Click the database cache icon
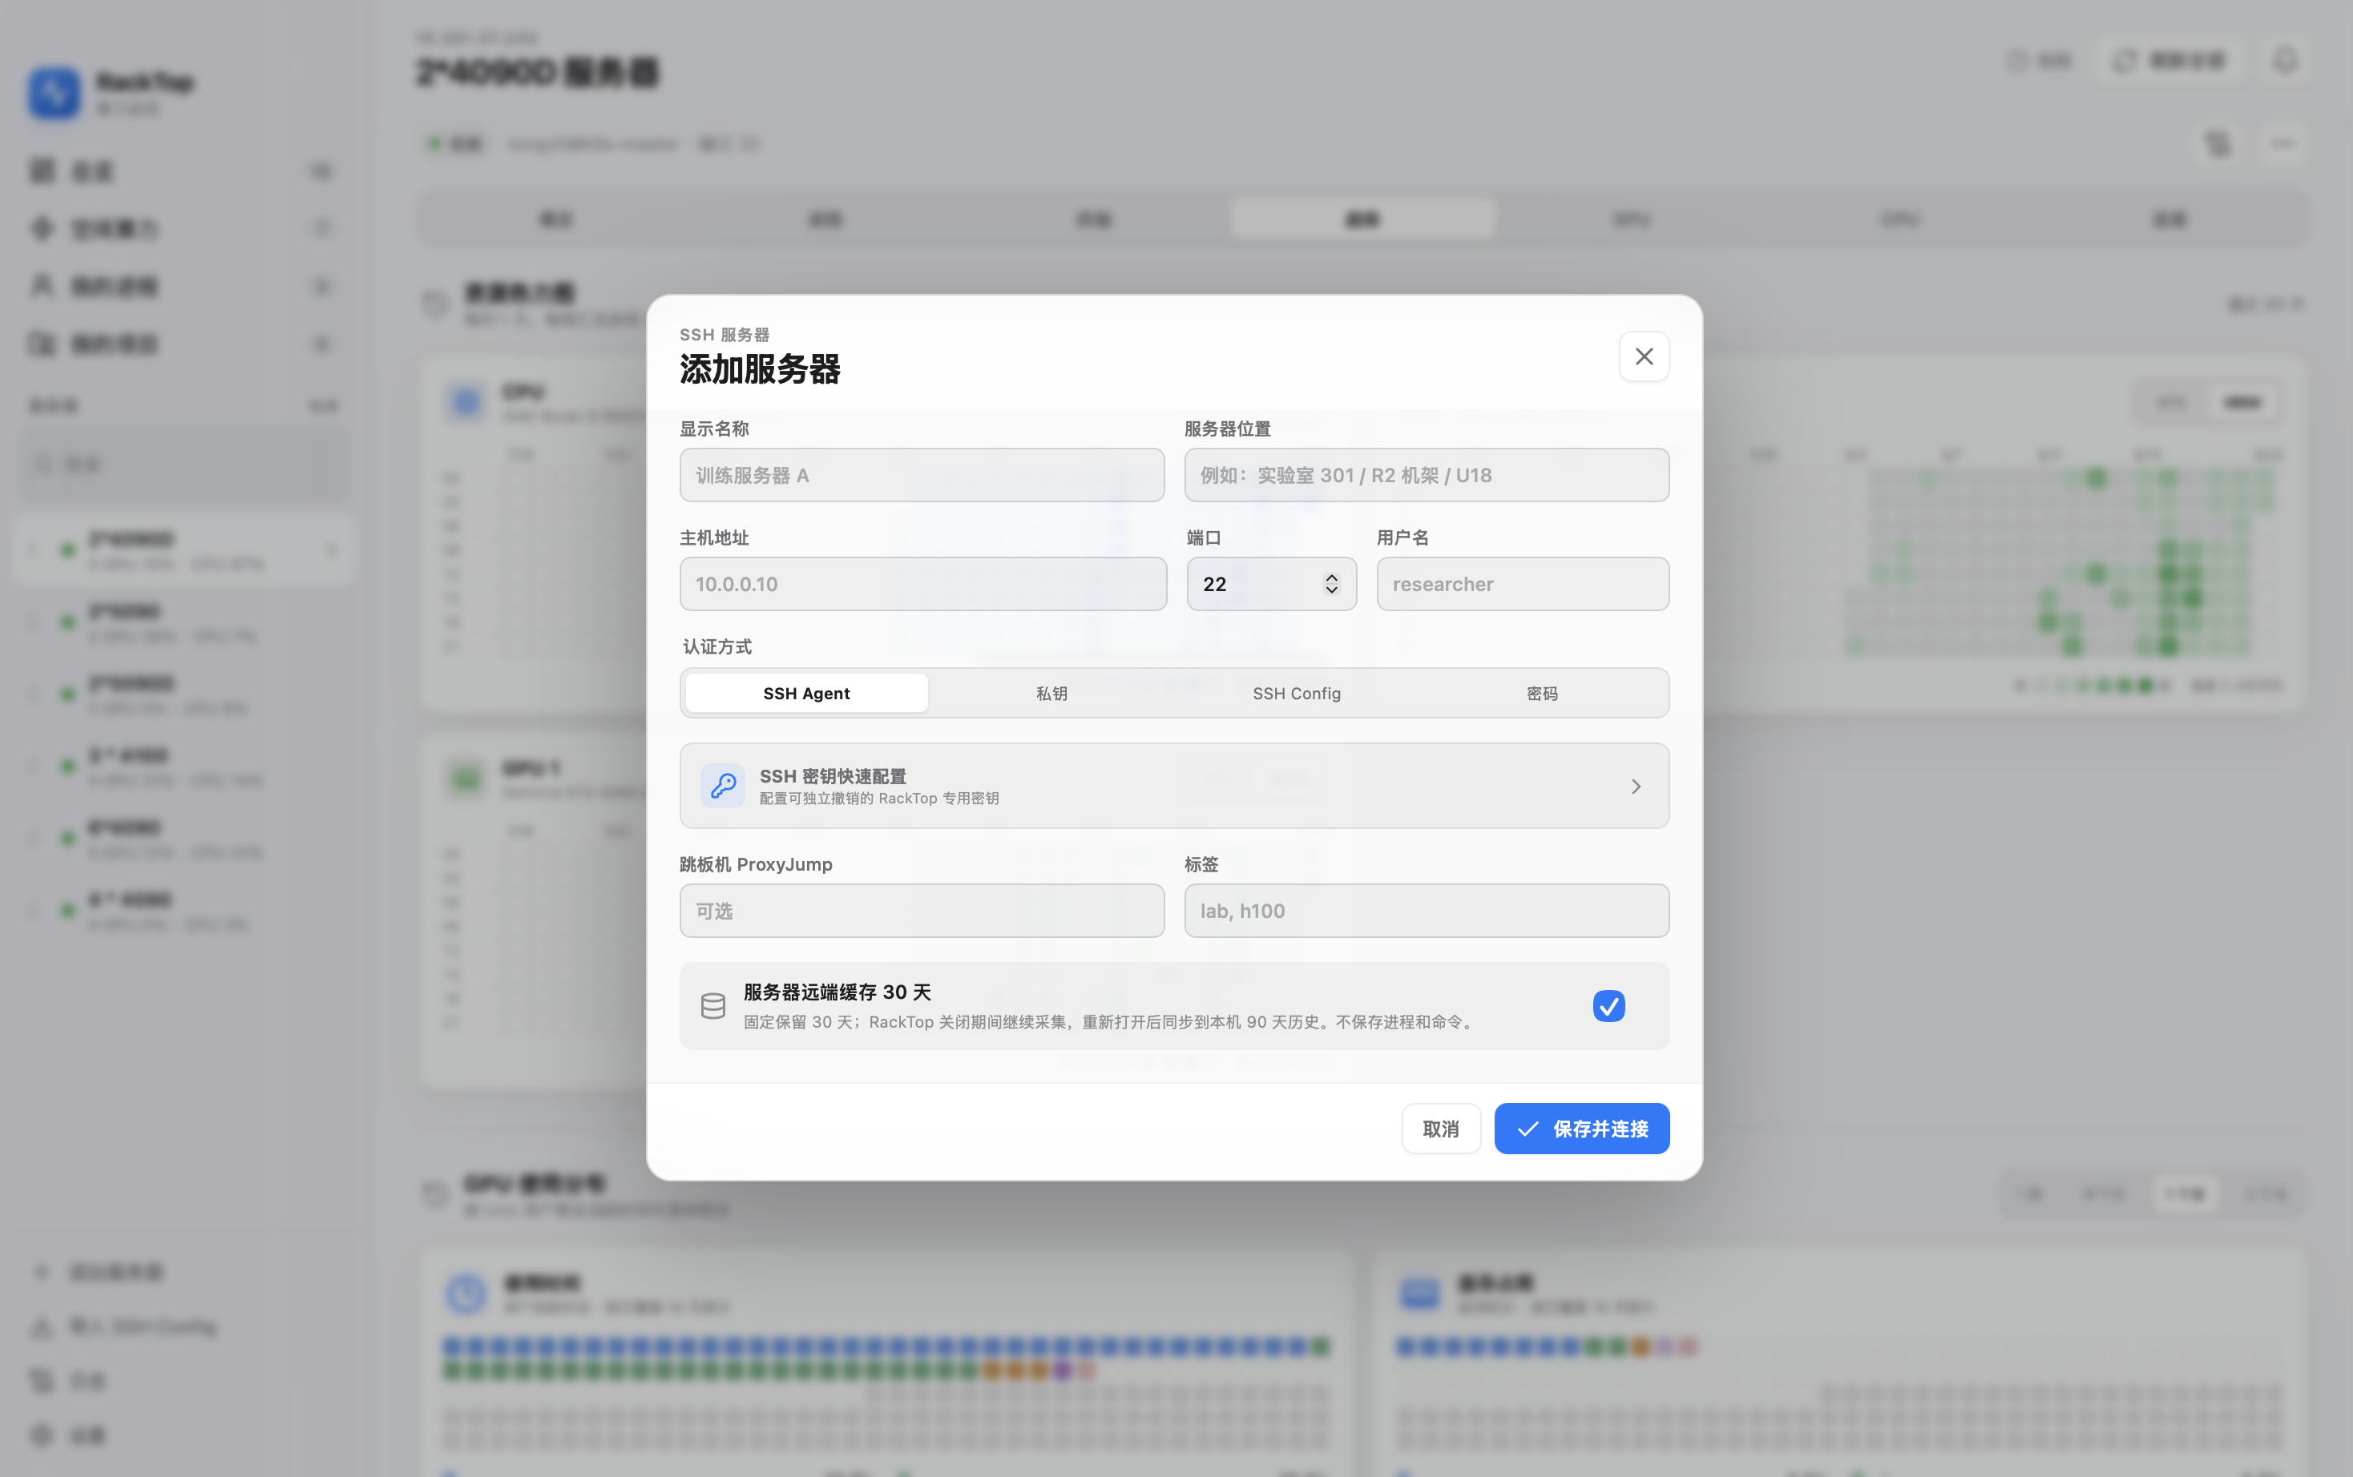Image resolution: width=2353 pixels, height=1477 pixels. (713, 1005)
